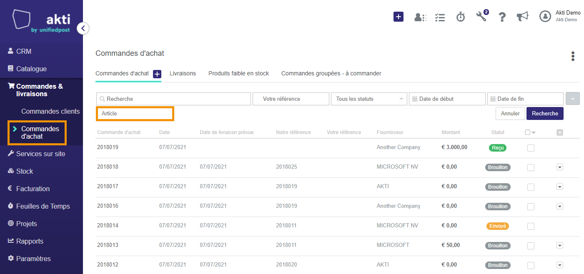
Task: Open the Akti Demo user avatar
Action: (x=545, y=16)
